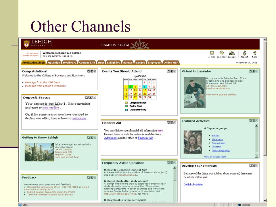Screen dimensions: 276x207
Task: Minimize the Getting to Know Lehigh channel
Action: tap(92, 137)
